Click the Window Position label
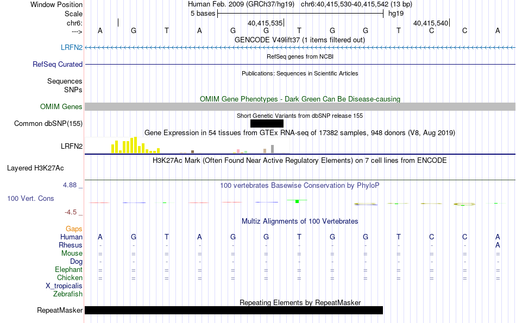The width and height of the screenshot is (516, 323). [56, 4]
